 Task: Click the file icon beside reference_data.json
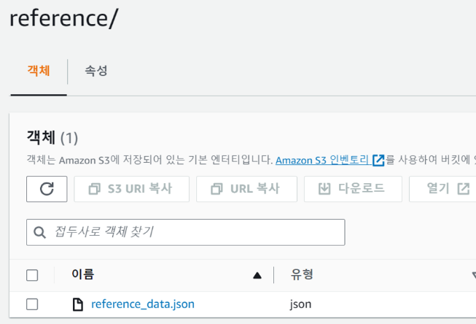coord(78,304)
